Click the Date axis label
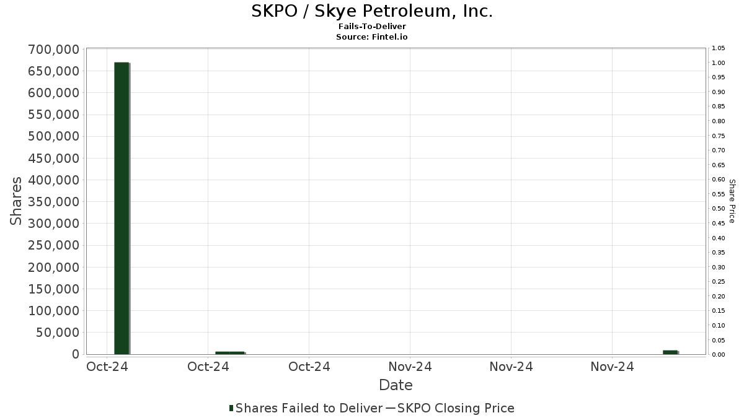Image resolution: width=744 pixels, height=418 pixels. click(396, 385)
